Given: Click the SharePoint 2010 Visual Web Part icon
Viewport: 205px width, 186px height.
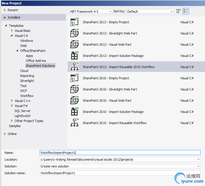Looking at the screenshot, I should coord(74,101).
